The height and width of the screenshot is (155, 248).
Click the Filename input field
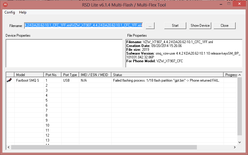tap(83, 26)
